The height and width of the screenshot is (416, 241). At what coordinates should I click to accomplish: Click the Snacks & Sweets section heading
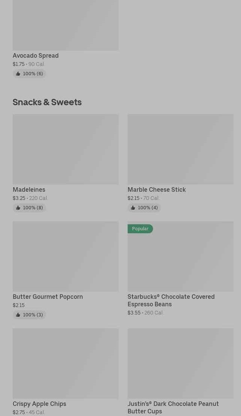(47, 102)
